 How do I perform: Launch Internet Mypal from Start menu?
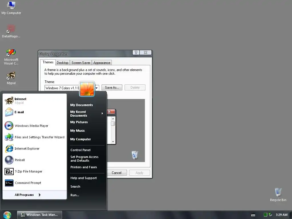coord(35,101)
